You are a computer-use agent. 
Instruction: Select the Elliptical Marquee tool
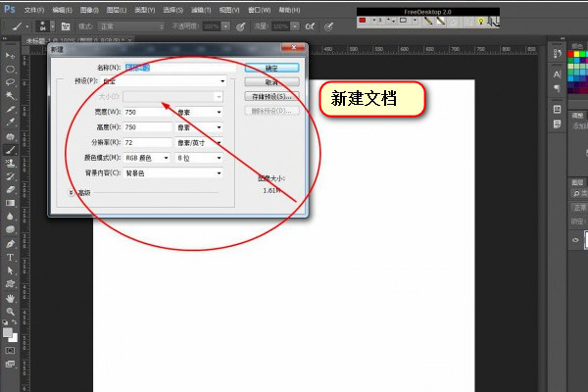10,70
